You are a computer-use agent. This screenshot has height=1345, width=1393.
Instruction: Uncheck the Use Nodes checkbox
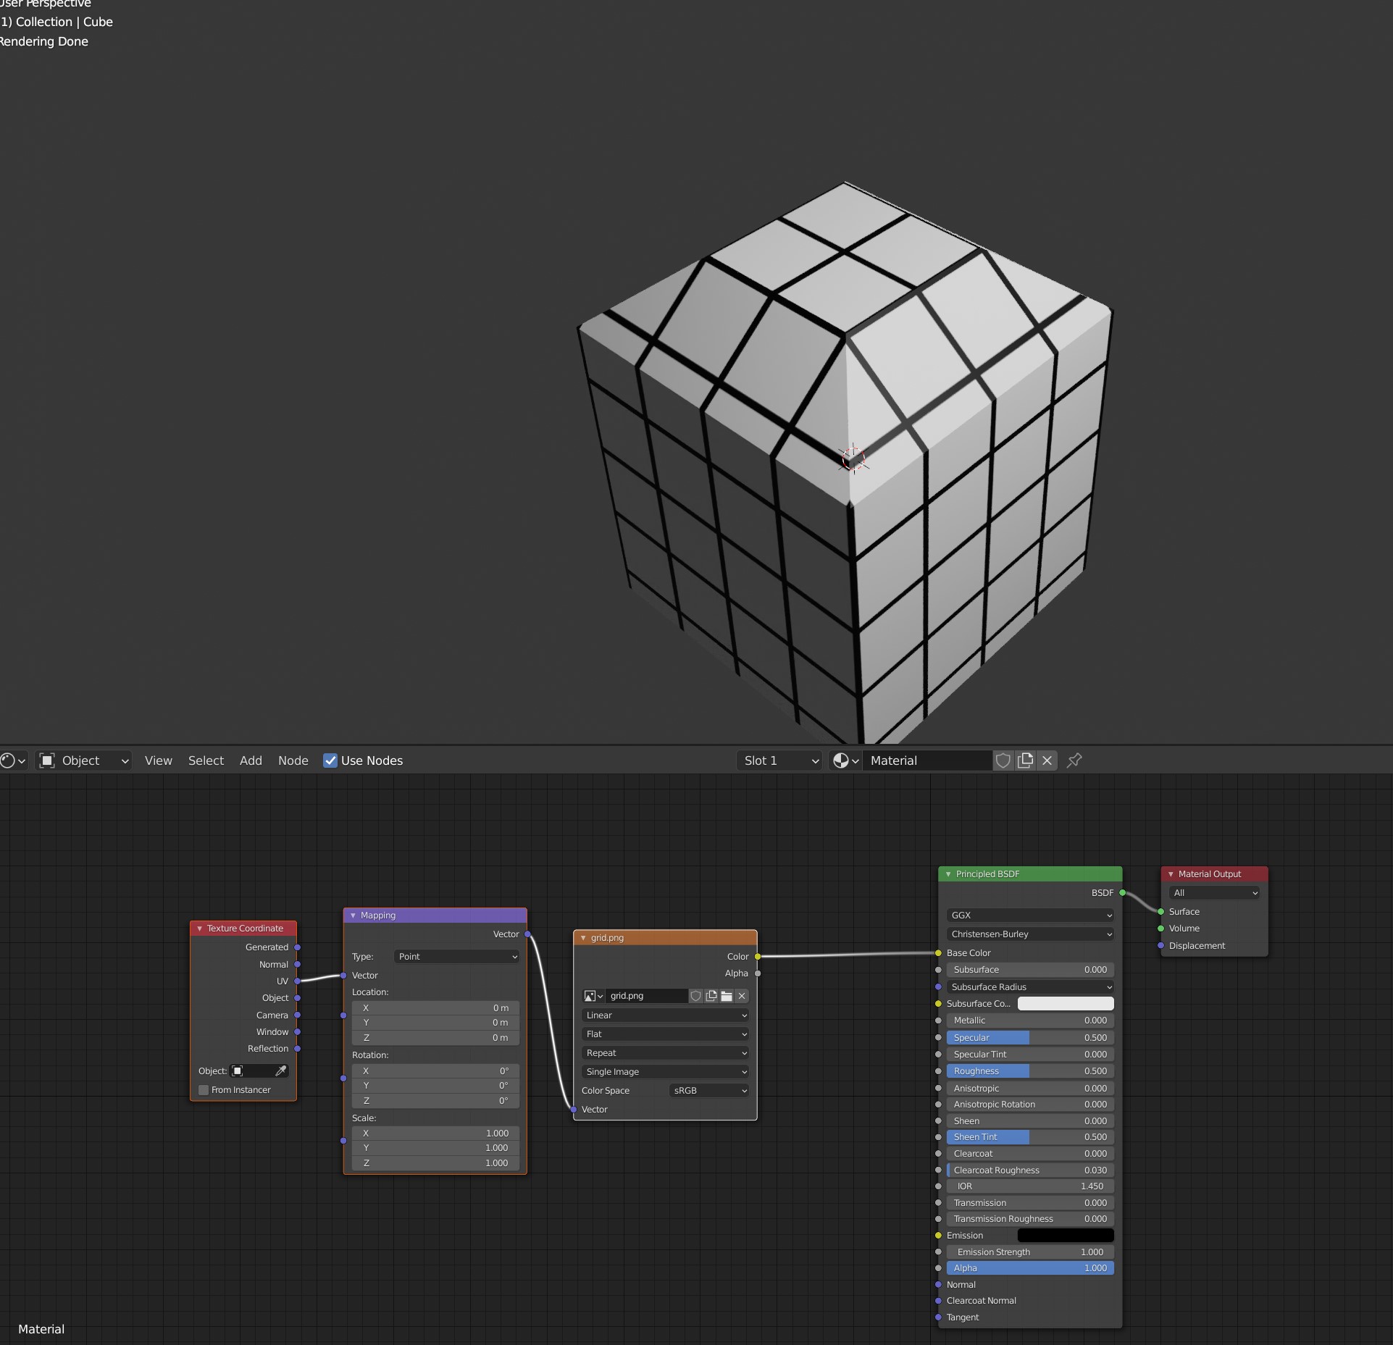(331, 761)
